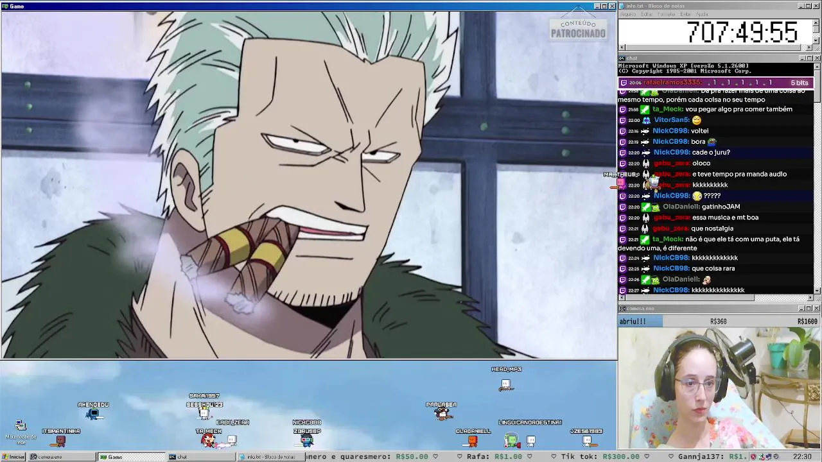822x462 pixels.
Task: Click the red shield system tray icon
Action: (x=754, y=457)
